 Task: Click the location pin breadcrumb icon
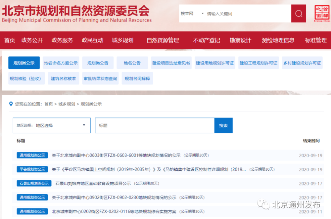point(11,104)
